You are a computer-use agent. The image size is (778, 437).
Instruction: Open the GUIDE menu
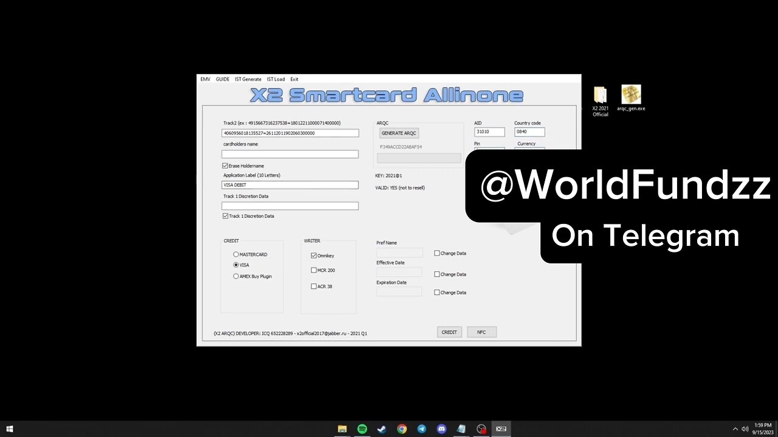pos(222,79)
